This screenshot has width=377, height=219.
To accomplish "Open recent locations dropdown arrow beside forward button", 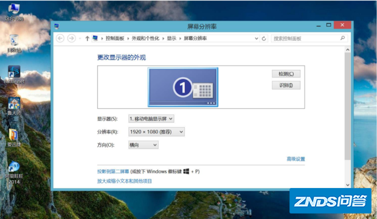I will tap(80, 38).
